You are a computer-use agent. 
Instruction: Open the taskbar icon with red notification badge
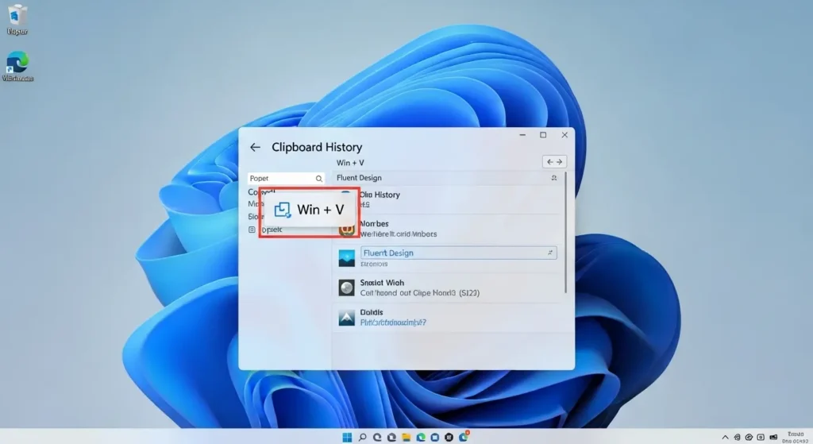point(464,437)
